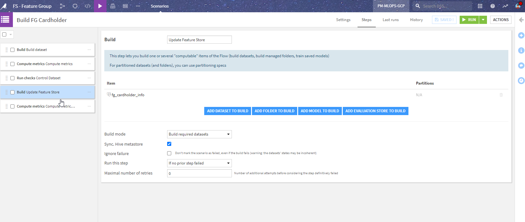Click ADD MODEL TO BUILD
The height and width of the screenshot is (222, 525).
pos(320,111)
